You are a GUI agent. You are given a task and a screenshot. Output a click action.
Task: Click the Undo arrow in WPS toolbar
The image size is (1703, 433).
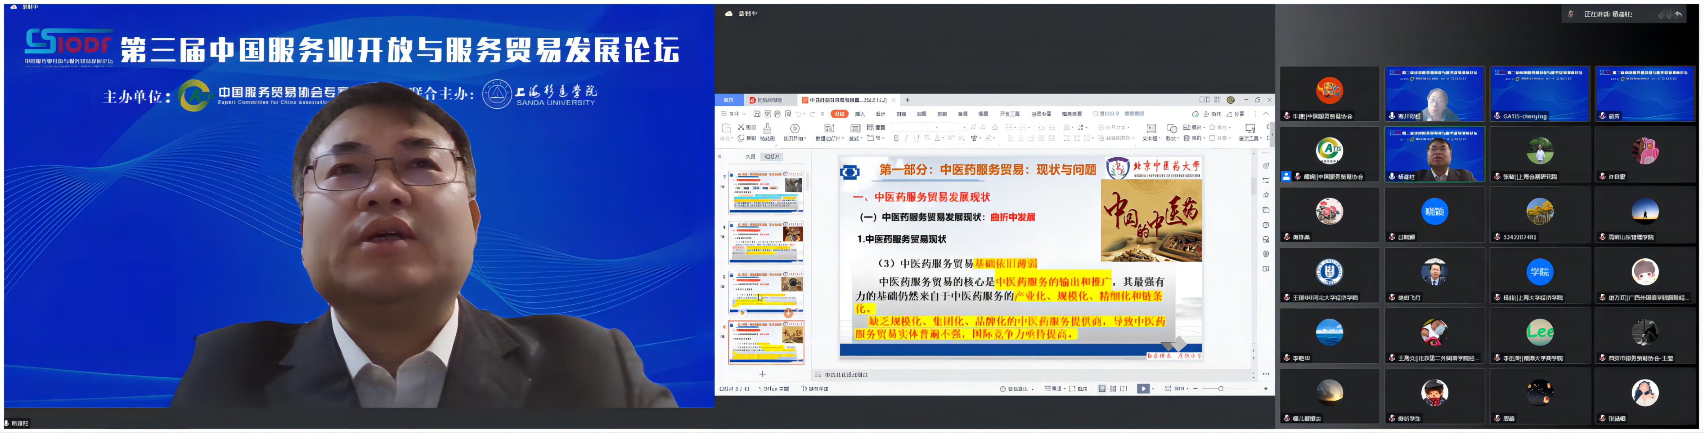799,114
